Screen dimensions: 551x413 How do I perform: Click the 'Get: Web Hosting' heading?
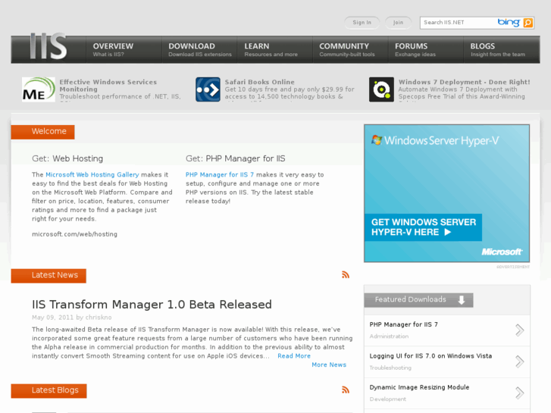[67, 158]
